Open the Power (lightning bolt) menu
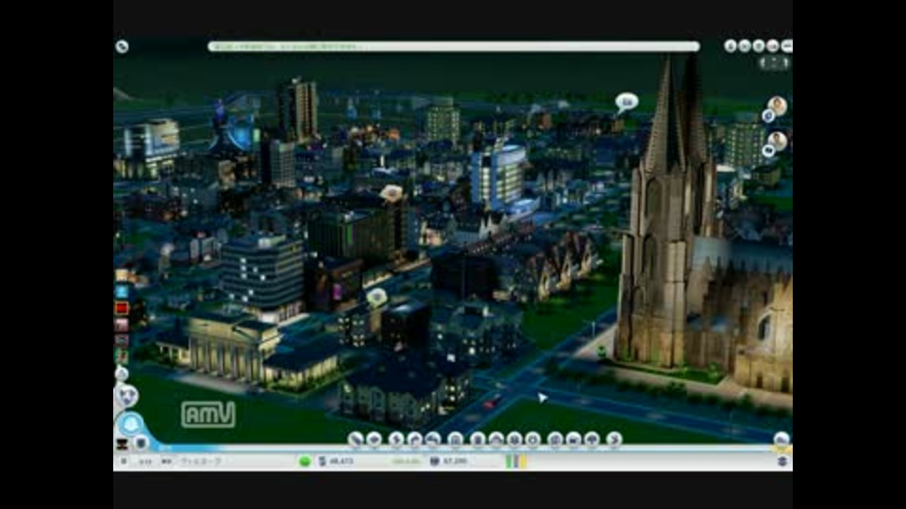Viewport: 906px width, 509px height. (395, 440)
